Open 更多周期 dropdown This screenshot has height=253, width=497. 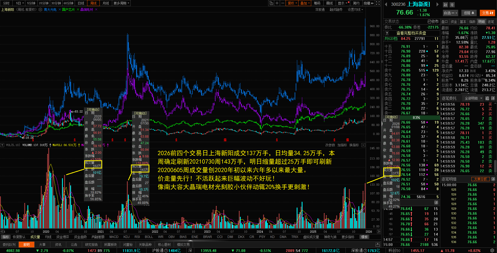click(121, 3)
